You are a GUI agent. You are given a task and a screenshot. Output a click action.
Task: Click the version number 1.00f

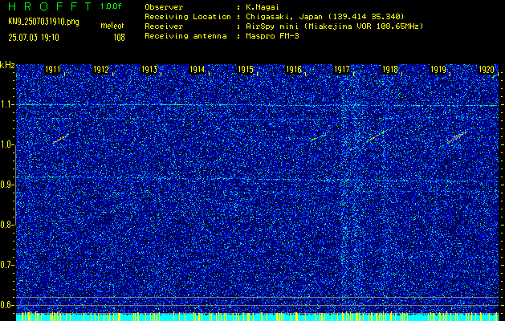[x=111, y=6]
